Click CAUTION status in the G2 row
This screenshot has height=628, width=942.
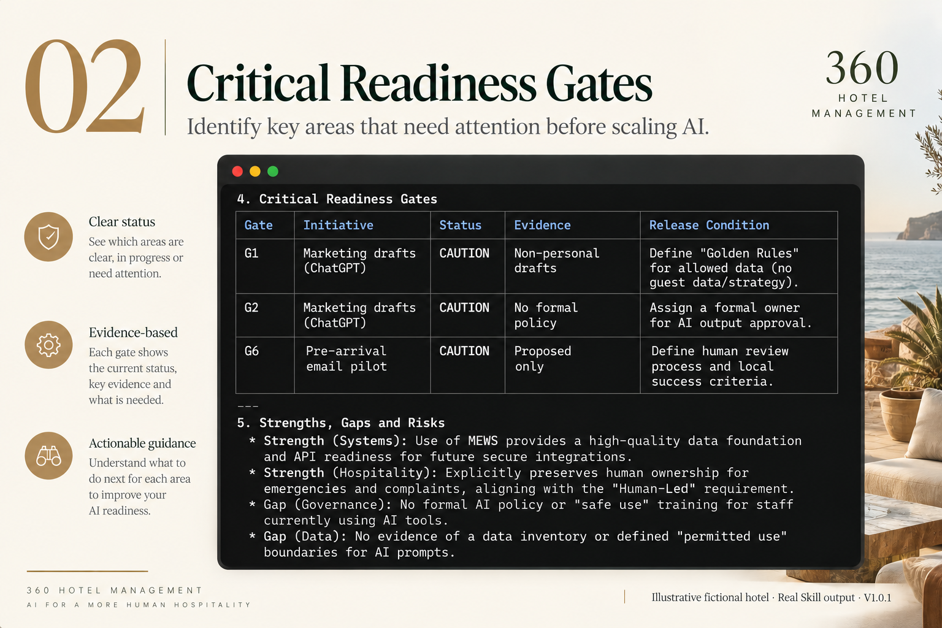tap(464, 307)
